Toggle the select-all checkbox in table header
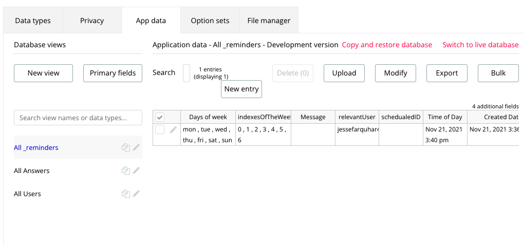This screenshot has height=246, width=523. tap(160, 117)
